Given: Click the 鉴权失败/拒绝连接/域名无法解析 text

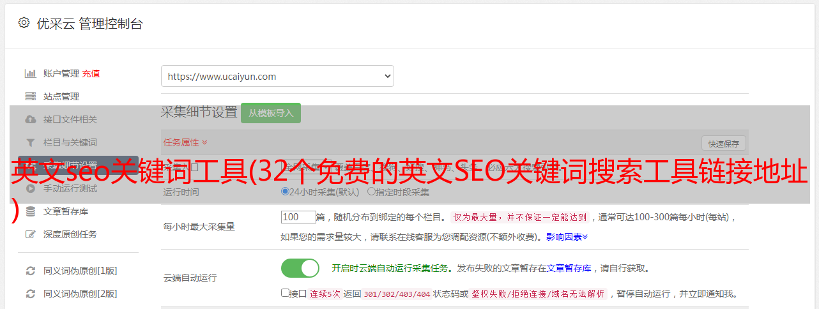Looking at the screenshot, I should tap(538, 294).
